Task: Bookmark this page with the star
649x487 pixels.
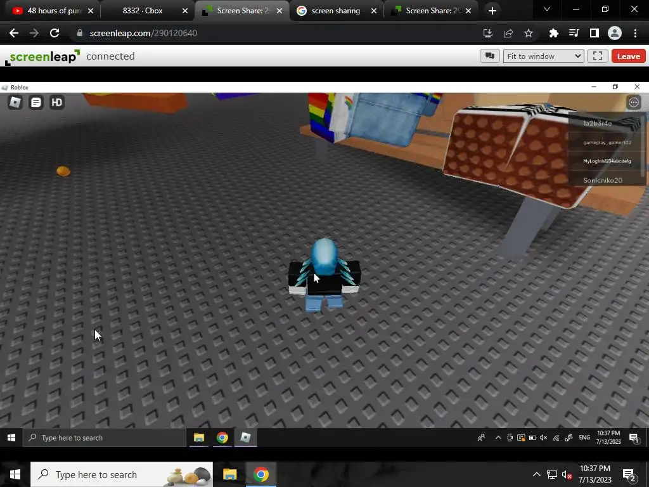Action: point(529,33)
